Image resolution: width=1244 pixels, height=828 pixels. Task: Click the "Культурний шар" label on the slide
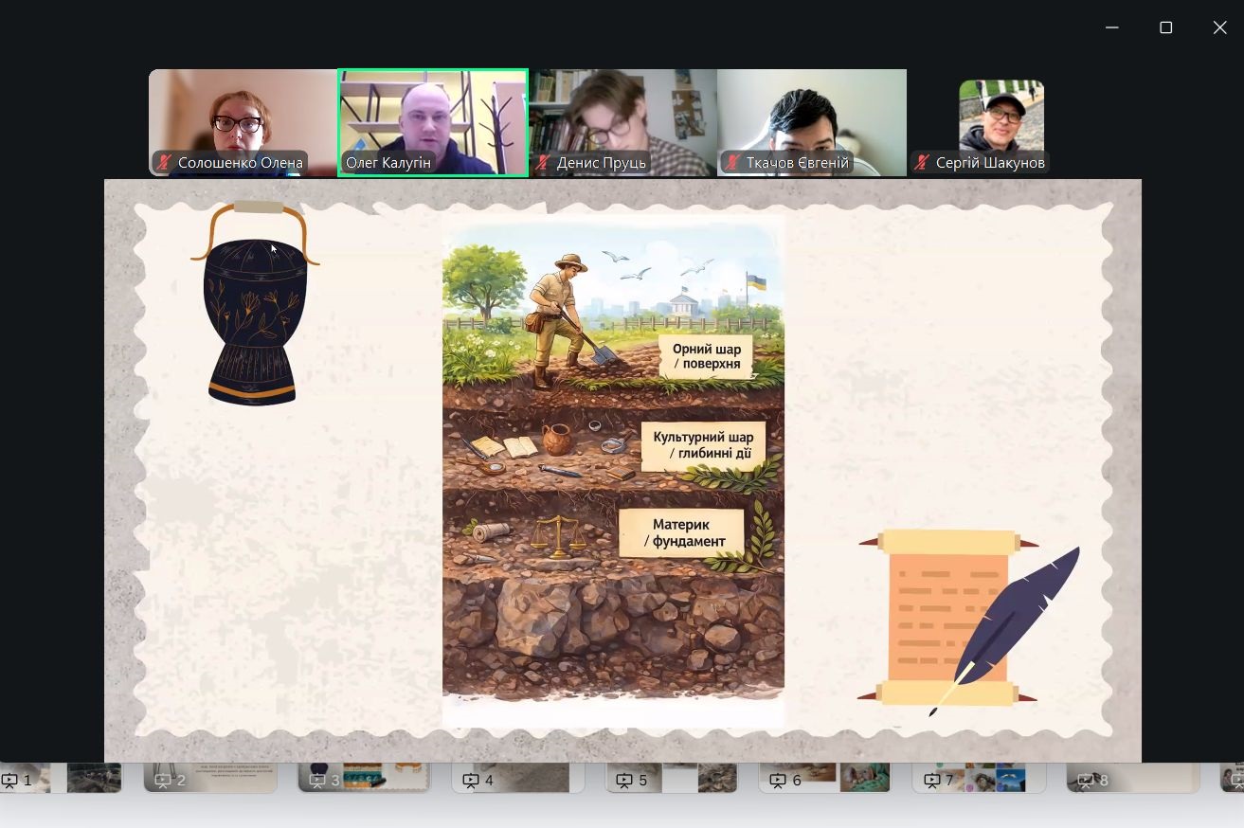[702, 445]
